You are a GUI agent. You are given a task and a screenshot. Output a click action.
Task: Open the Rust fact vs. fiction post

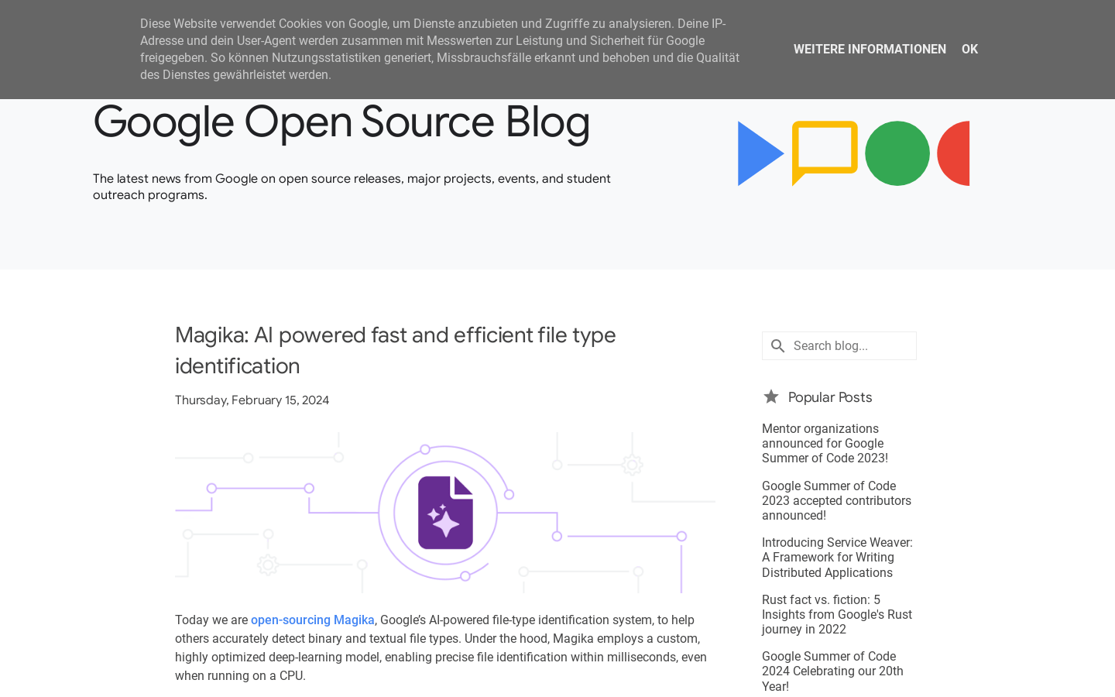pyautogui.click(x=836, y=614)
